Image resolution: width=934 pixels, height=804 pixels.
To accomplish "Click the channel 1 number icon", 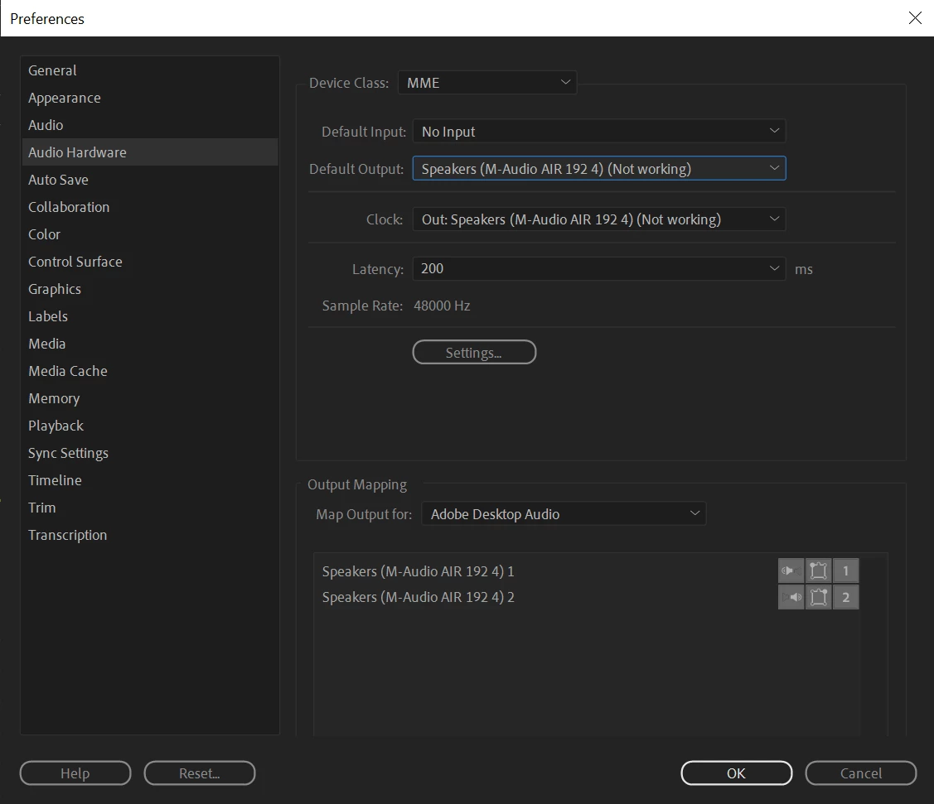I will pyautogui.click(x=846, y=571).
